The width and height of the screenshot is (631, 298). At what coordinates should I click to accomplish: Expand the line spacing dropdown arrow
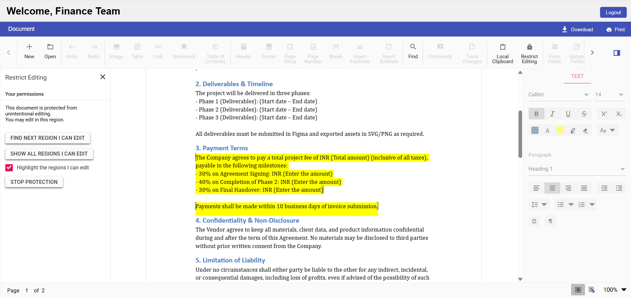pos(544,205)
